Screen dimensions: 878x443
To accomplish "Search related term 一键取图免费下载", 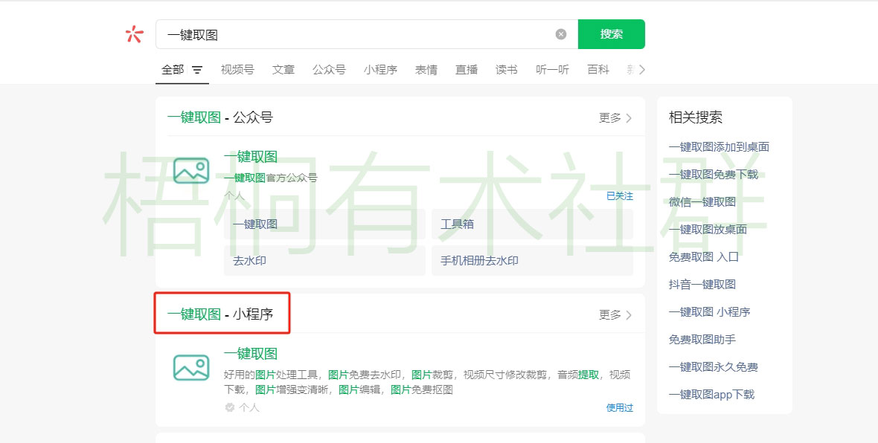I will click(714, 175).
